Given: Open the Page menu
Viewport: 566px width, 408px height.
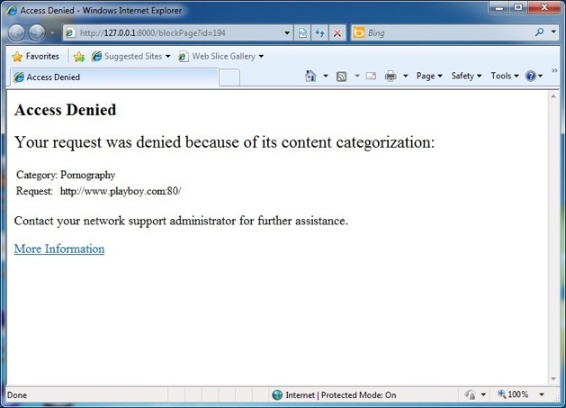Looking at the screenshot, I should (429, 76).
